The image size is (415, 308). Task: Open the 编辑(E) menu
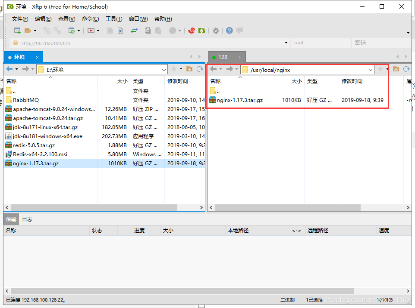(43, 19)
